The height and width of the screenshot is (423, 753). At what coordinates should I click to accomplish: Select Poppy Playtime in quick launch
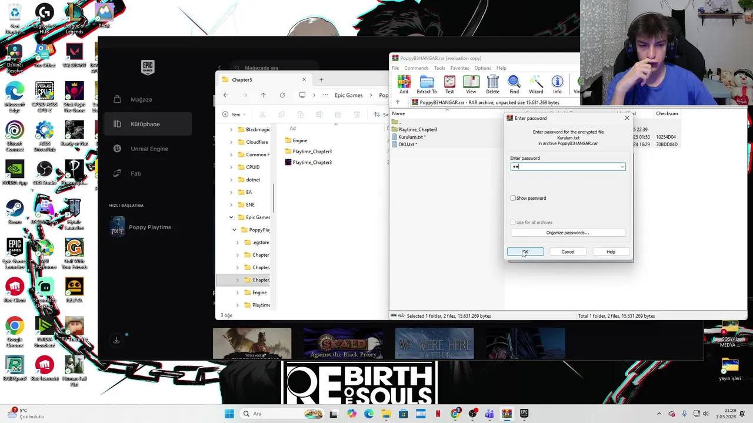(141, 227)
